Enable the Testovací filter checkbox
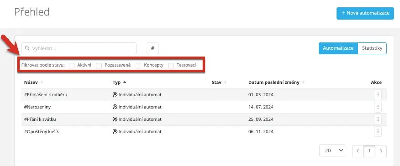Image resolution: width=400 pixels, height=166 pixels. click(x=171, y=65)
